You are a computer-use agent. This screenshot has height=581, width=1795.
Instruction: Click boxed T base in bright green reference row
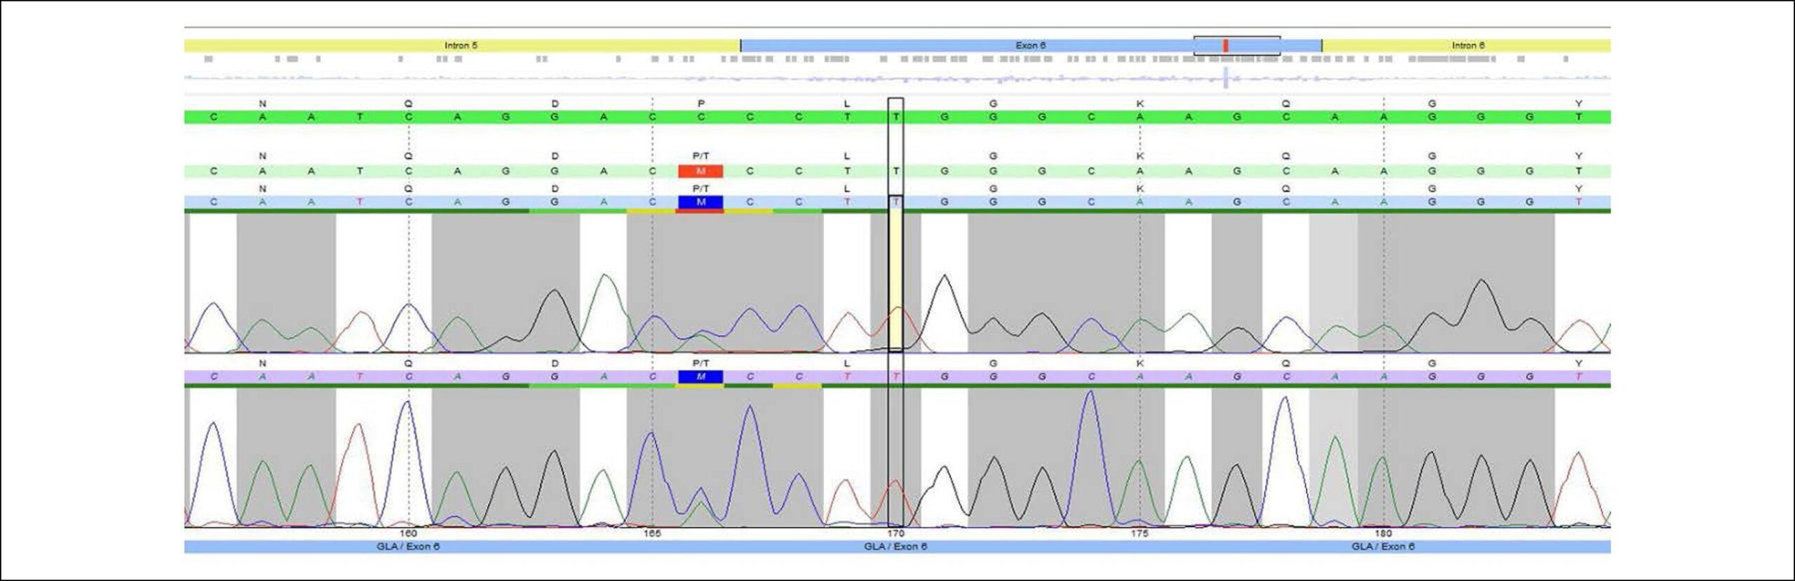895,117
